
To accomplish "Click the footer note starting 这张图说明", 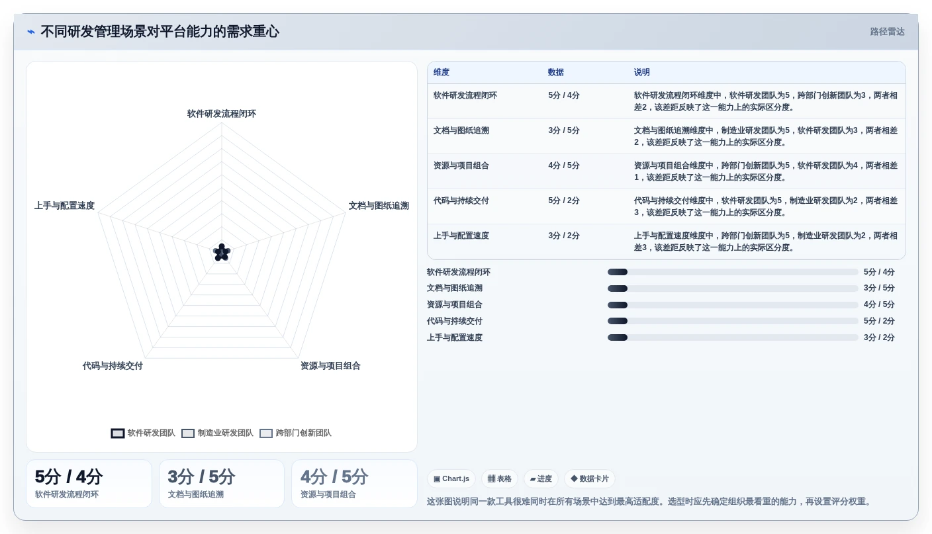I will 650,502.
